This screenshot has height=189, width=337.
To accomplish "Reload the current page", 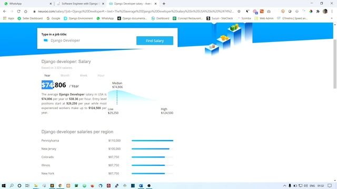I will point(19,12).
